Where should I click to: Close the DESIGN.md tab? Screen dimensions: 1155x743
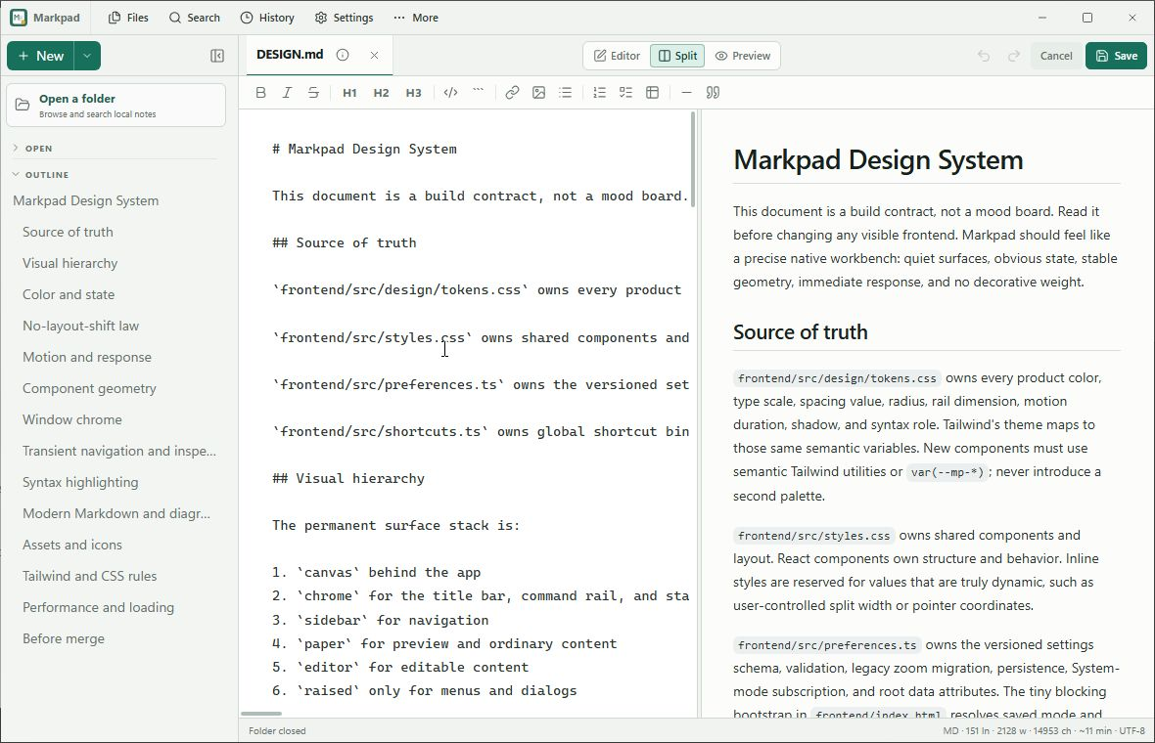[x=374, y=55]
